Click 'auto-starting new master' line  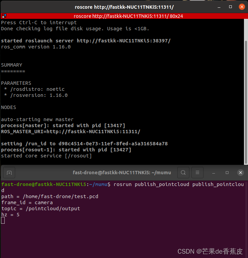[37, 119]
